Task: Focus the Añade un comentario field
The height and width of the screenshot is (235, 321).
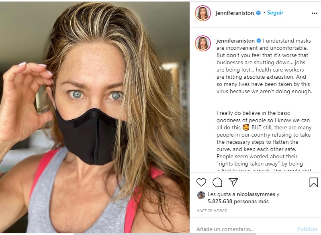Action: [x=243, y=229]
